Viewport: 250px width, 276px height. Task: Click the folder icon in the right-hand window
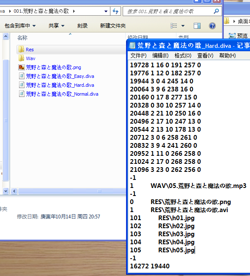[x=227, y=21]
